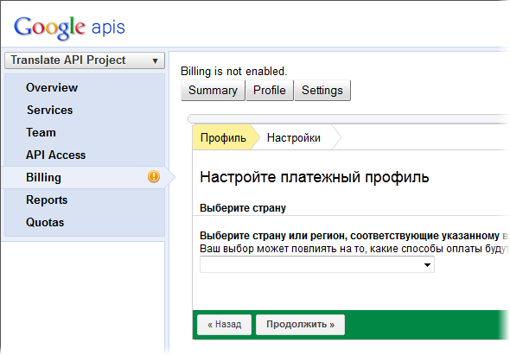
Task: Select Team in the sidebar
Action: click(41, 132)
